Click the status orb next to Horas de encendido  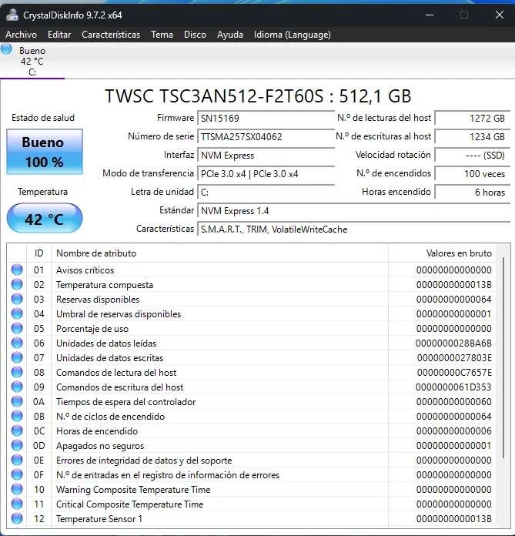pyautogui.click(x=17, y=431)
